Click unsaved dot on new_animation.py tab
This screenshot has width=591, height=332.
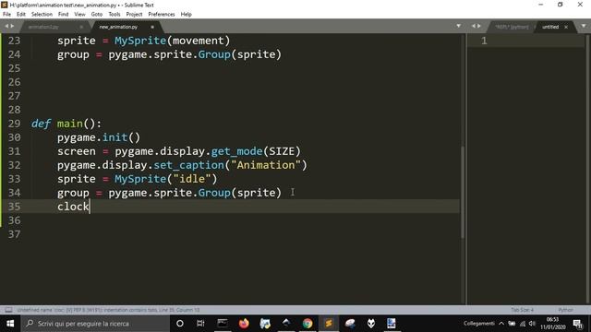tap(152, 27)
